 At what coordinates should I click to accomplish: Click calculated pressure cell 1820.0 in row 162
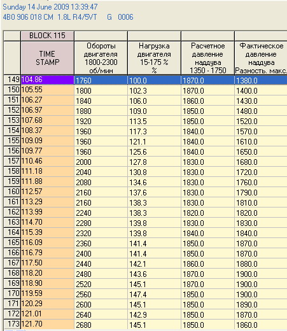pos(207,213)
